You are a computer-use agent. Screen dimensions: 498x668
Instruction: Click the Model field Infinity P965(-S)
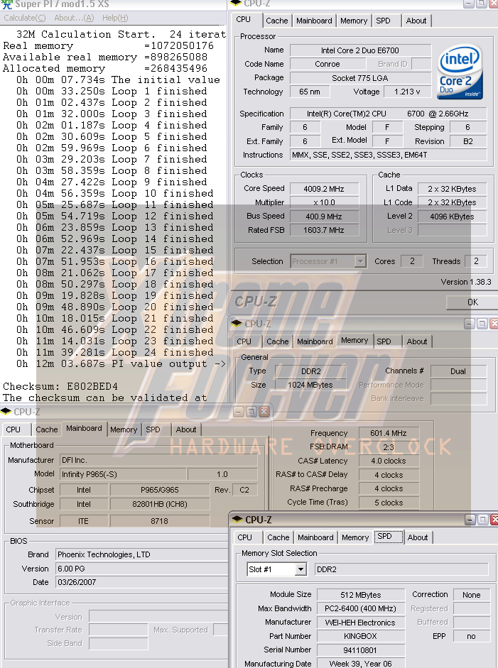click(x=123, y=474)
